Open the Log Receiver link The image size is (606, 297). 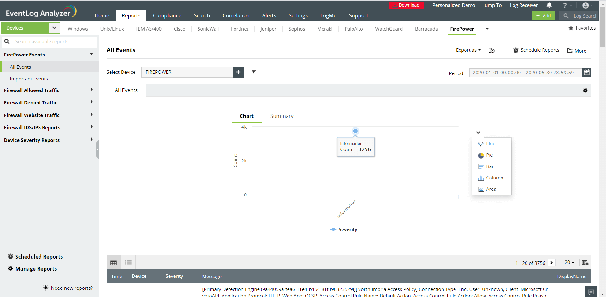(524, 5)
